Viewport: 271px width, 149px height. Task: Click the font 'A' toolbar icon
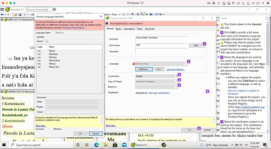25,15
